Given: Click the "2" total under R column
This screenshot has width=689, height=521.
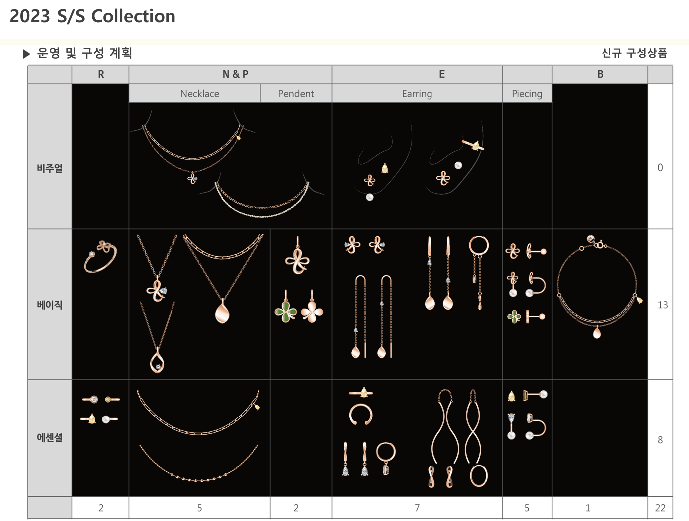Looking at the screenshot, I should tap(101, 508).
